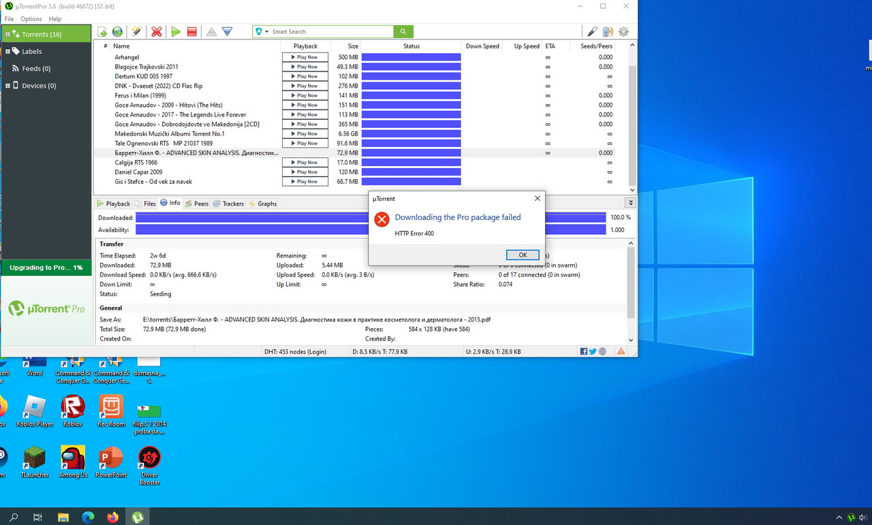872x525 pixels.
Task: Open the Options menu
Action: coord(31,19)
